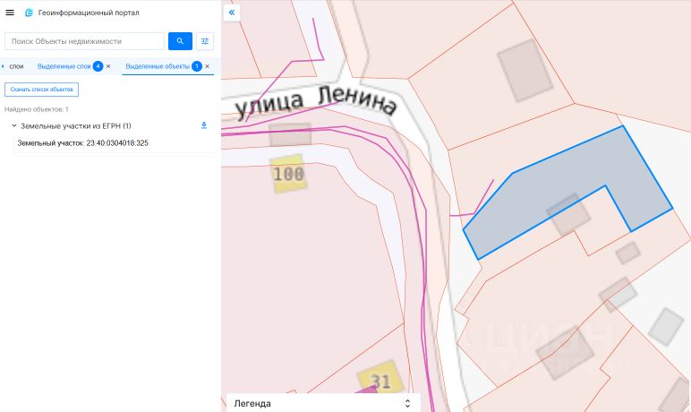Screen dimensions: 691x412
Task: Switch to the Выделенные слои tab
Action: click(64, 66)
